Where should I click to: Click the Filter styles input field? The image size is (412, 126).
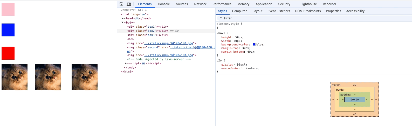314,18
